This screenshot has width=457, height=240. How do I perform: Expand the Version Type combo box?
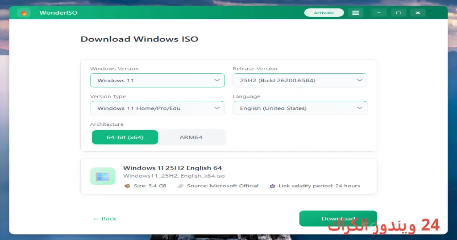coord(158,108)
